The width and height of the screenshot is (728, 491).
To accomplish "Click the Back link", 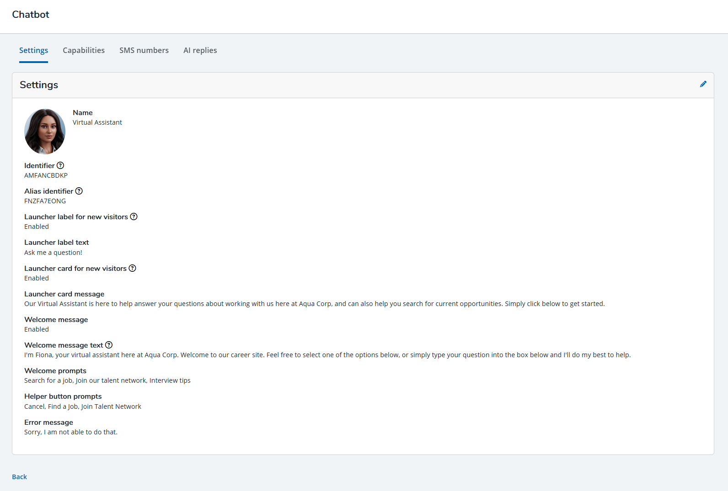I will click(19, 476).
